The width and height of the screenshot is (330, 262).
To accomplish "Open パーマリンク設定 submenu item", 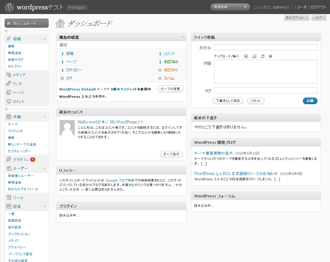I will (20, 254).
